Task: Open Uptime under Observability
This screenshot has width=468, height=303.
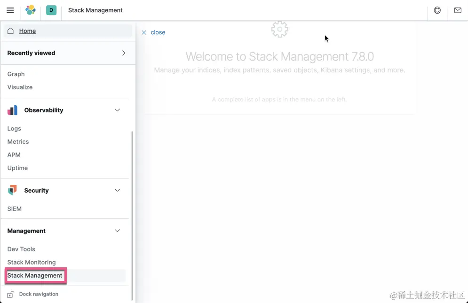Action: click(x=17, y=168)
